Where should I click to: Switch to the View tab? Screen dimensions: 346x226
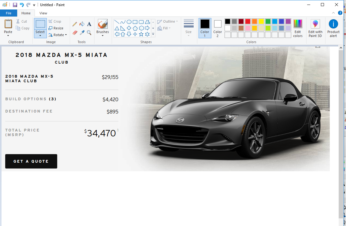pos(43,13)
